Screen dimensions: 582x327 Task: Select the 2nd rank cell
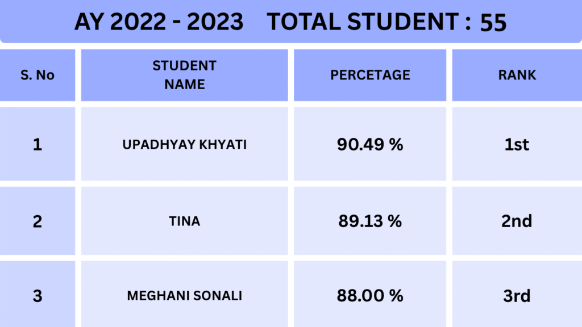click(x=517, y=221)
